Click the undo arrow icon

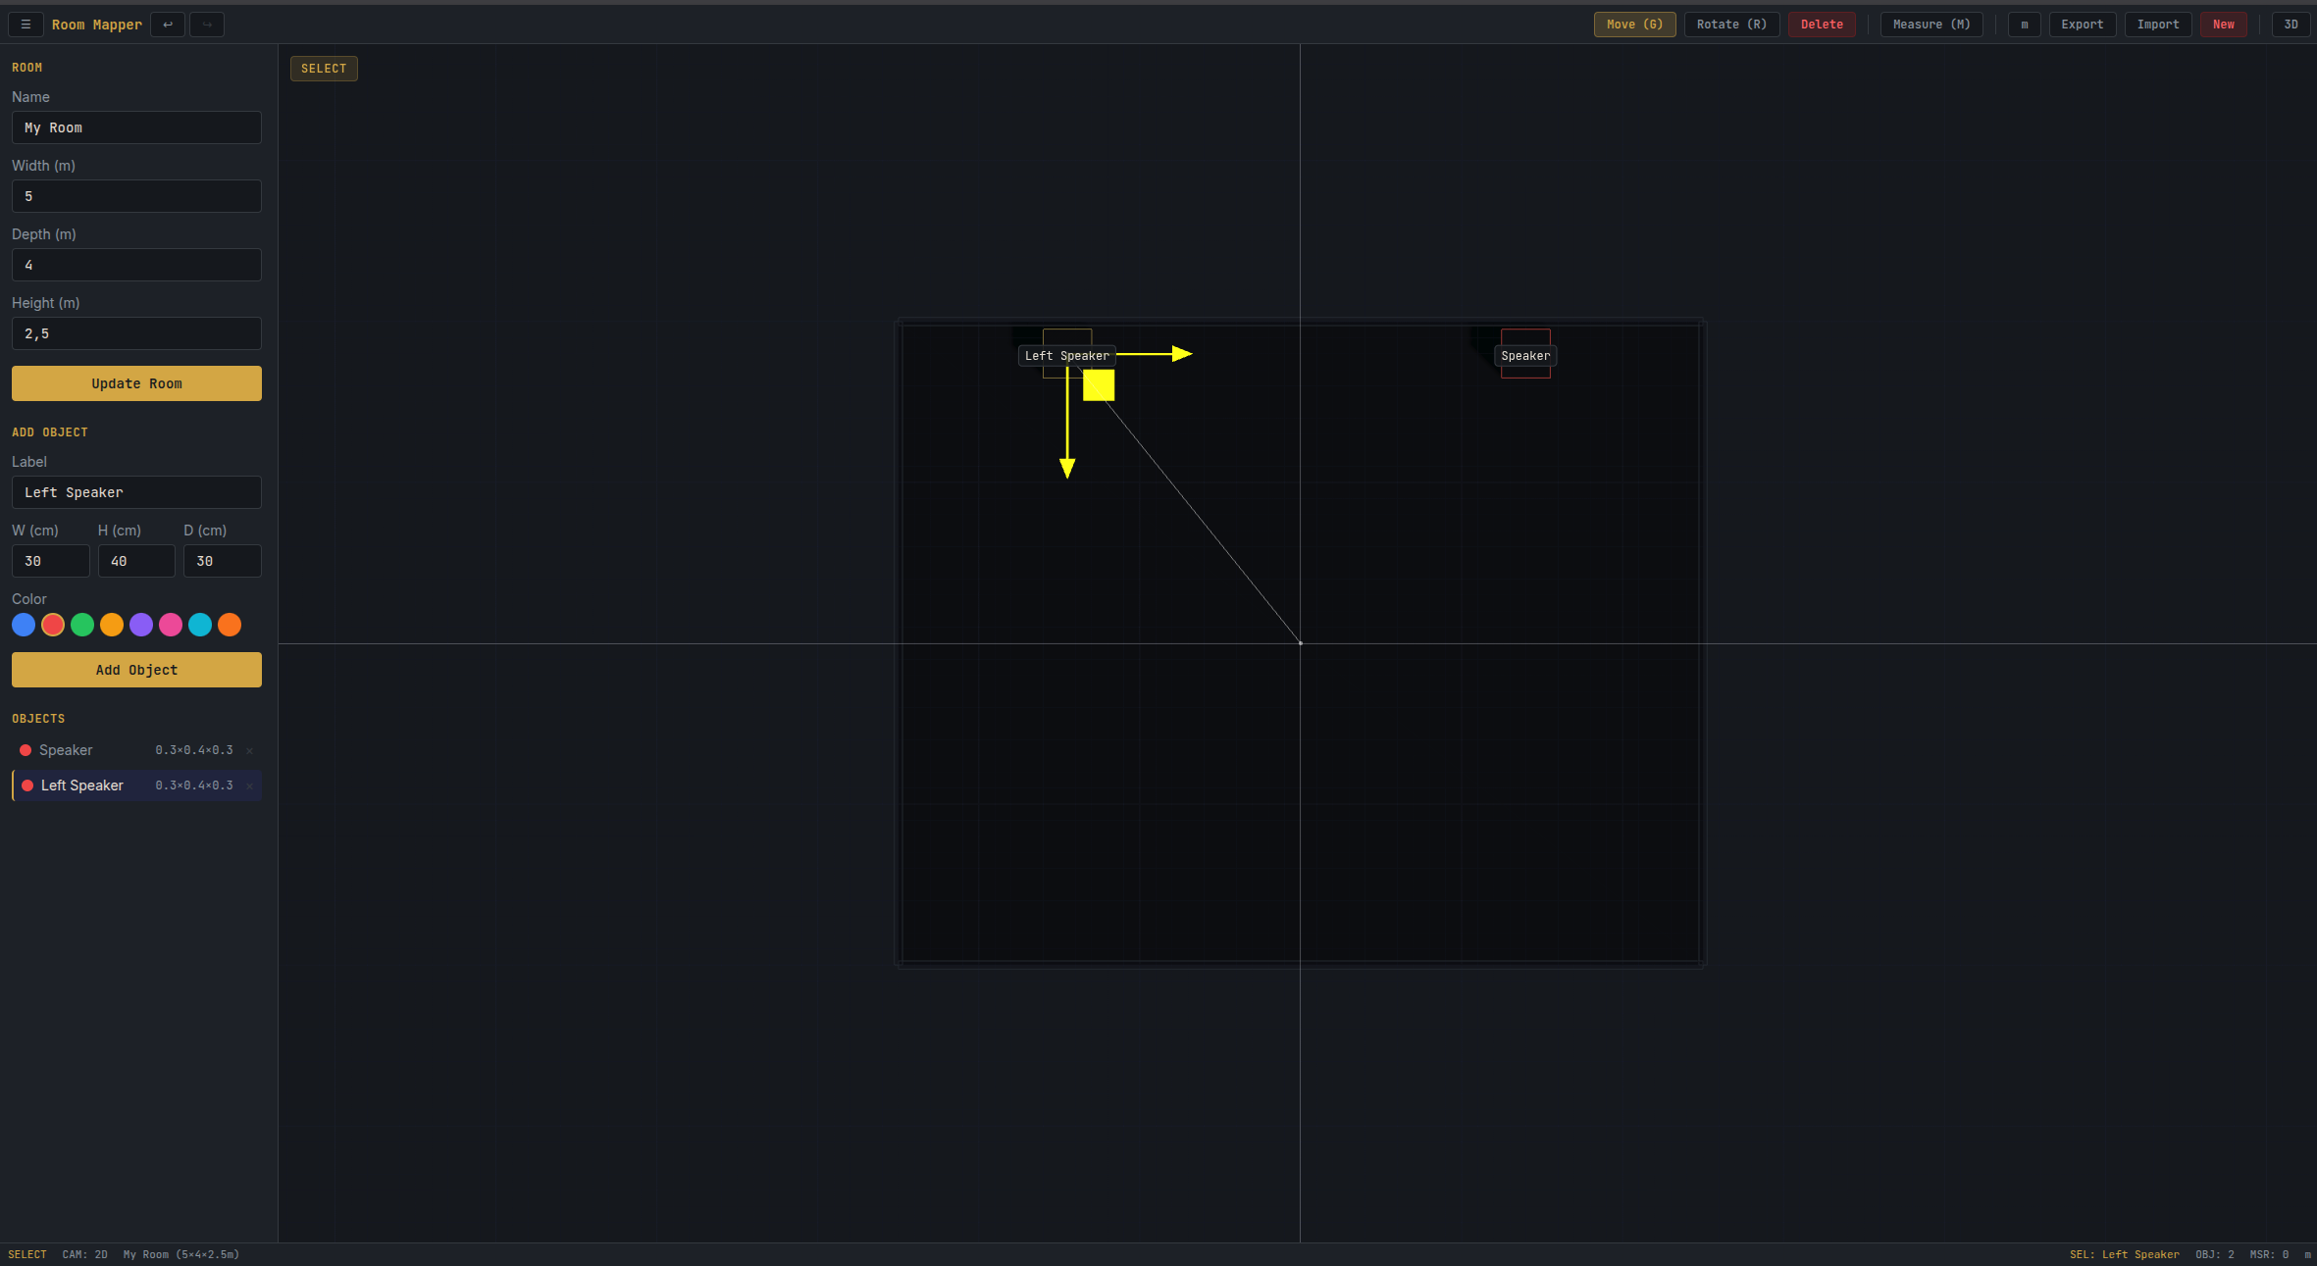pos(167,24)
